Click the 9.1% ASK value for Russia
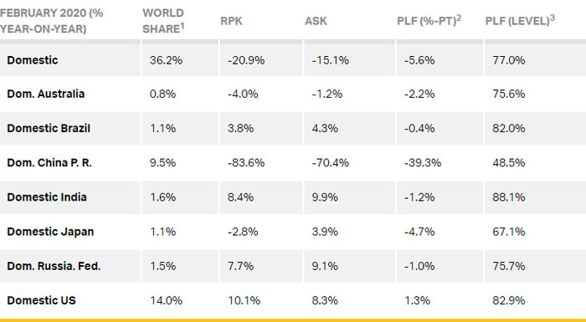The image size is (586, 322). (325, 266)
